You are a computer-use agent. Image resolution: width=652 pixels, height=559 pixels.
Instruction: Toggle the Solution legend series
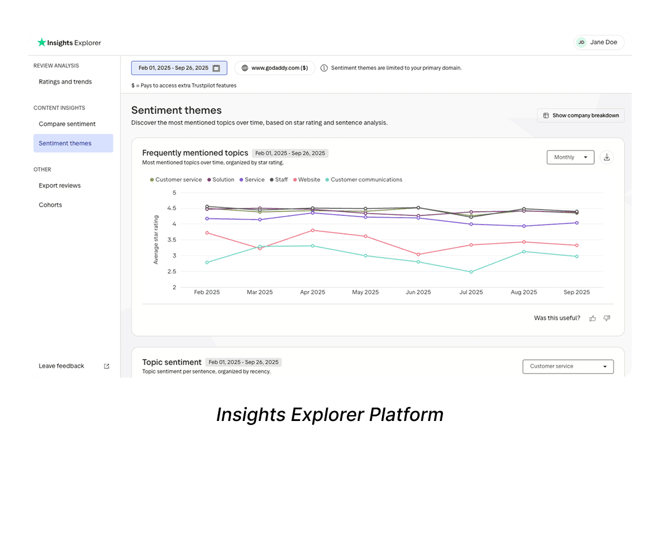click(x=221, y=180)
